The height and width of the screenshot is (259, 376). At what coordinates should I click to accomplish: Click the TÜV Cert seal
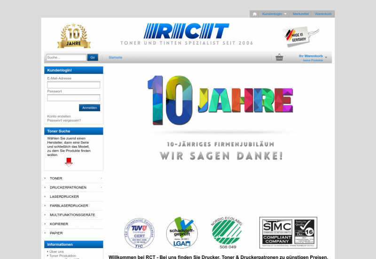click(x=139, y=233)
